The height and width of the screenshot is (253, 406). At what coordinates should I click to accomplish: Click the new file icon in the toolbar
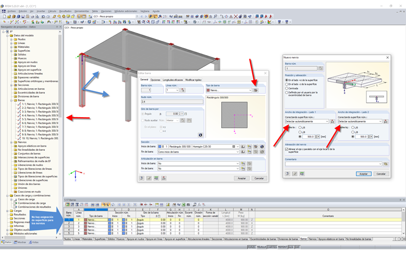[4, 17]
